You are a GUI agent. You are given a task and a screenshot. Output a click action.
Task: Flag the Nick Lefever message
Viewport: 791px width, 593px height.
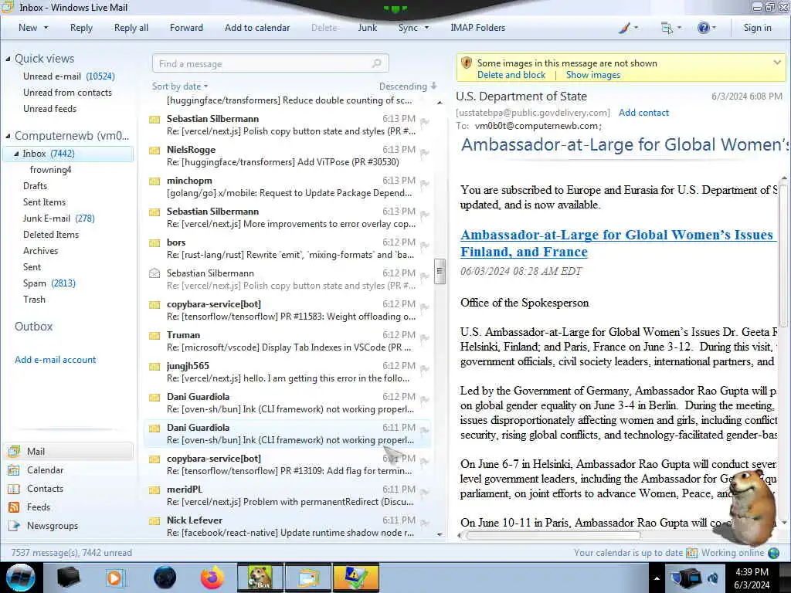tap(425, 523)
